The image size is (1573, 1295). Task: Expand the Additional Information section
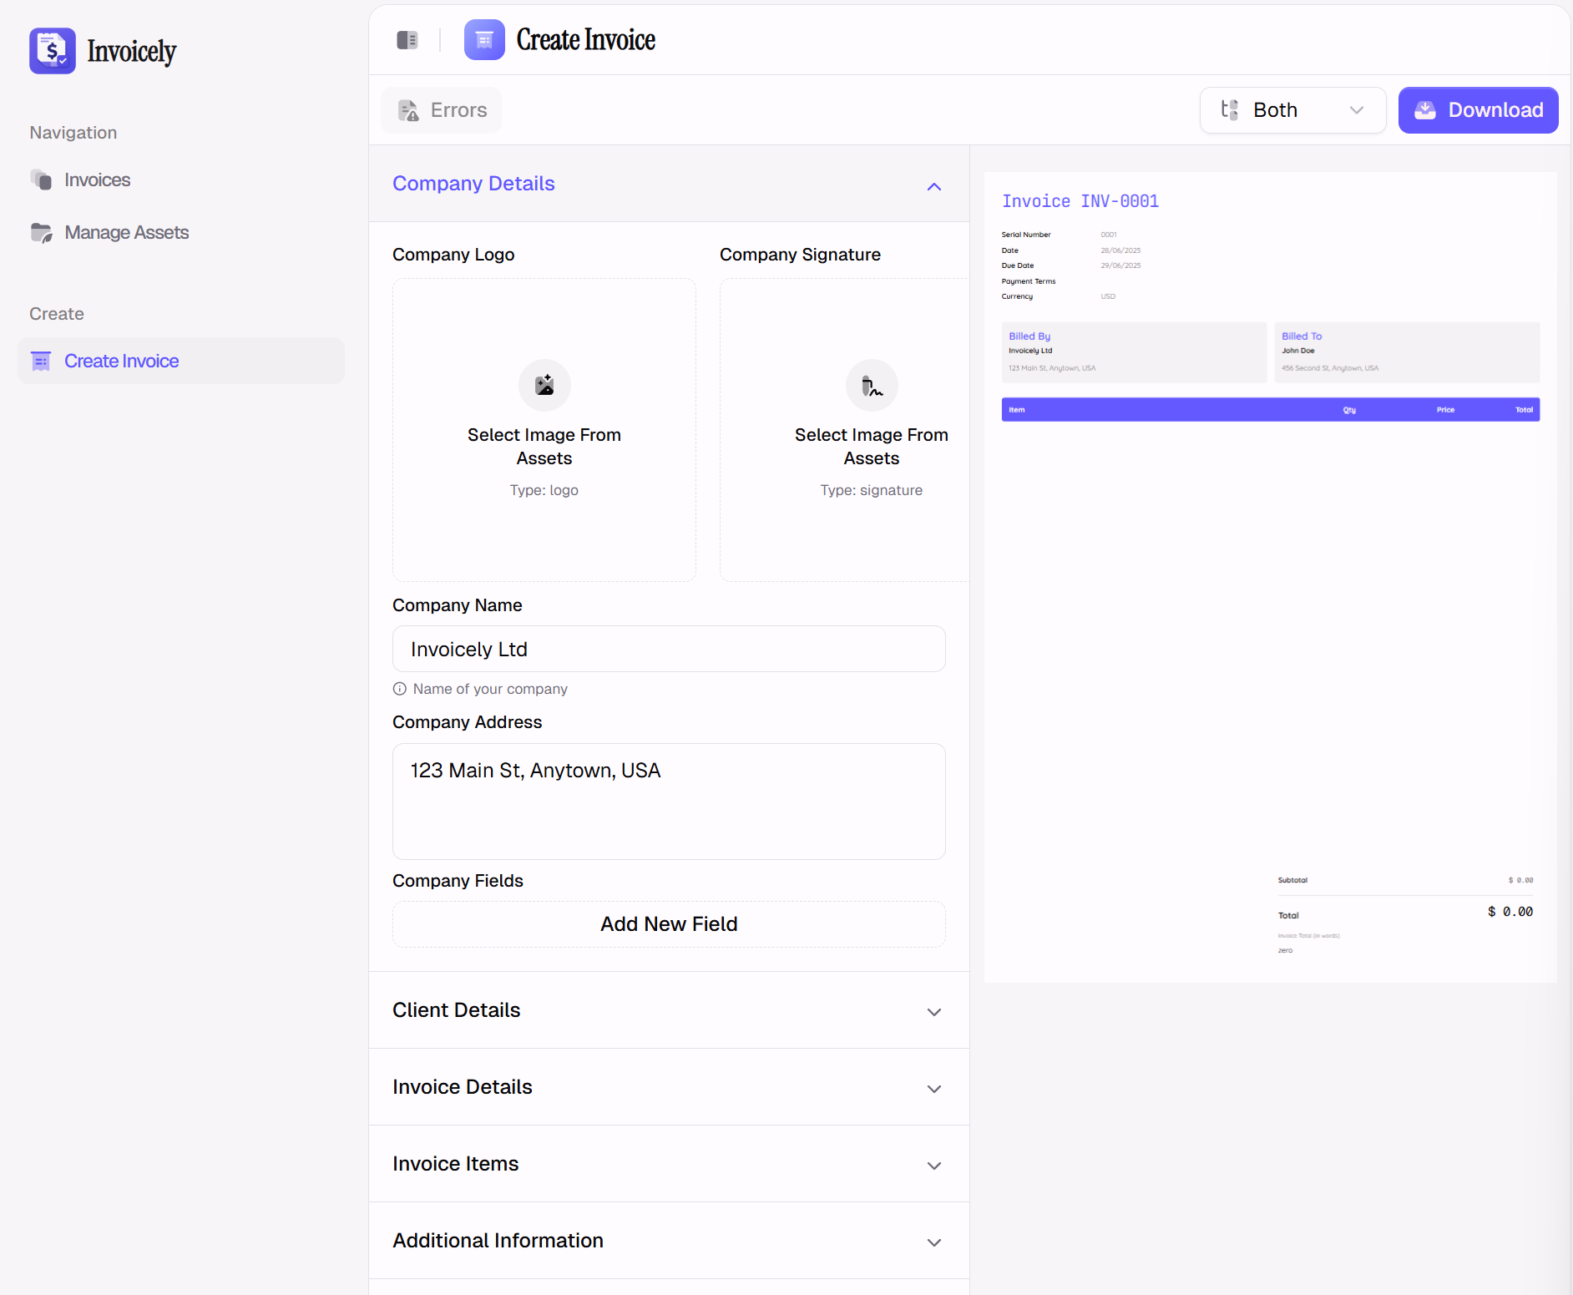click(x=669, y=1241)
